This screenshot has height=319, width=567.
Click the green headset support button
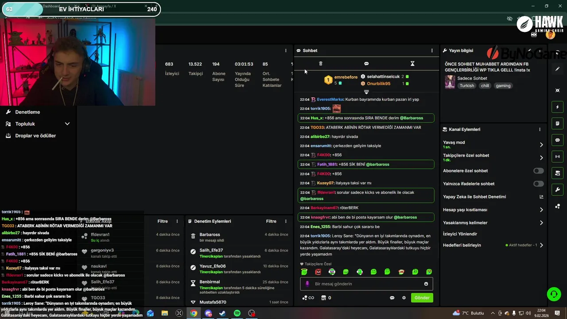pos(553,294)
